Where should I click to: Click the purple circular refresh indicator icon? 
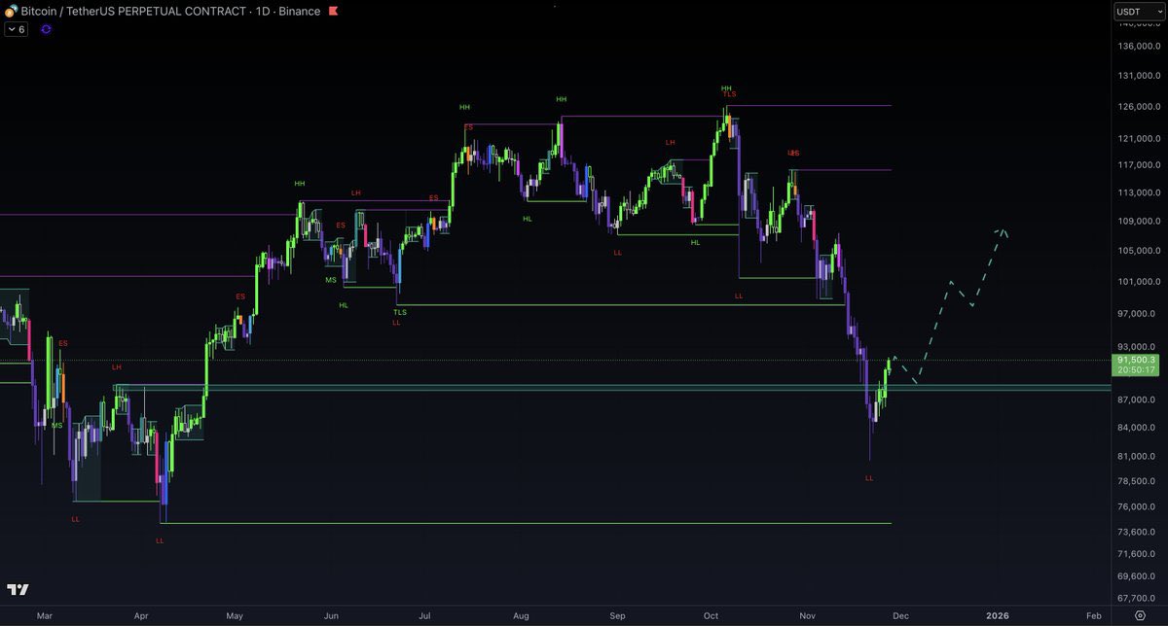[46, 29]
